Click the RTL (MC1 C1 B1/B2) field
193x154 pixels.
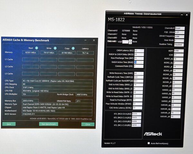click(136, 125)
